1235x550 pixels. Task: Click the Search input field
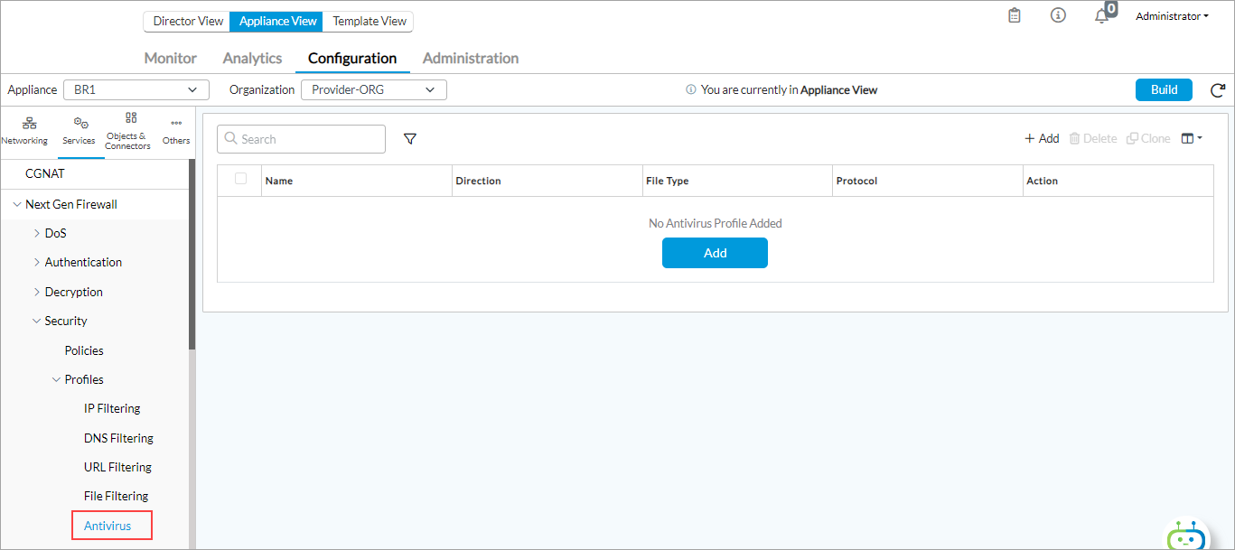(x=302, y=139)
